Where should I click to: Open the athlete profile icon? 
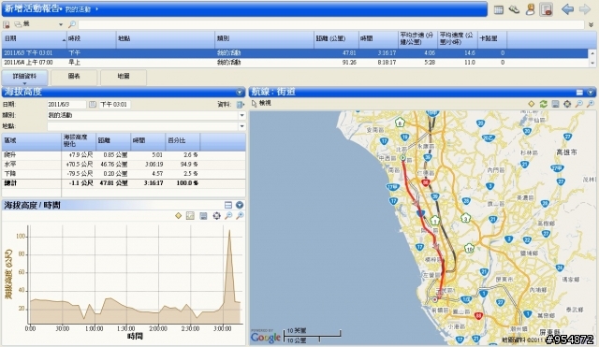point(531,9)
